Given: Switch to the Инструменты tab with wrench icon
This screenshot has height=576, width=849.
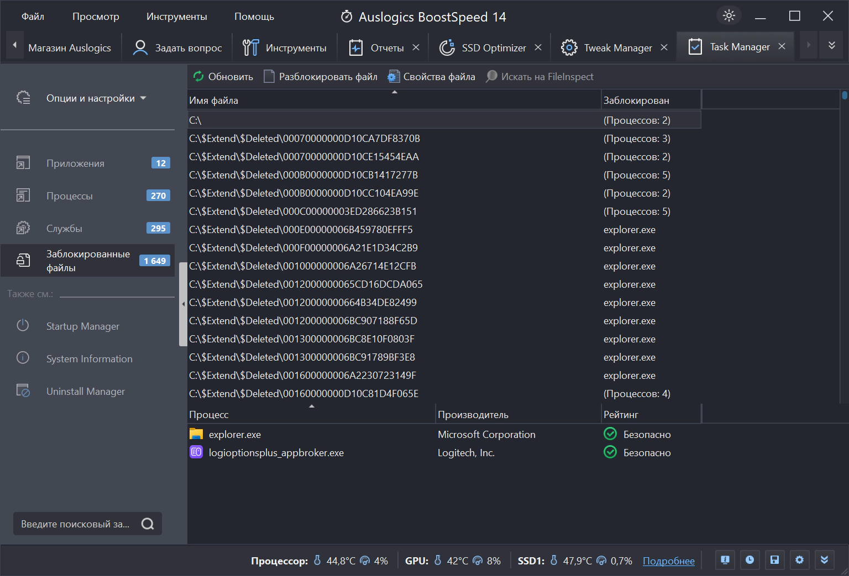Looking at the screenshot, I should click(x=285, y=48).
